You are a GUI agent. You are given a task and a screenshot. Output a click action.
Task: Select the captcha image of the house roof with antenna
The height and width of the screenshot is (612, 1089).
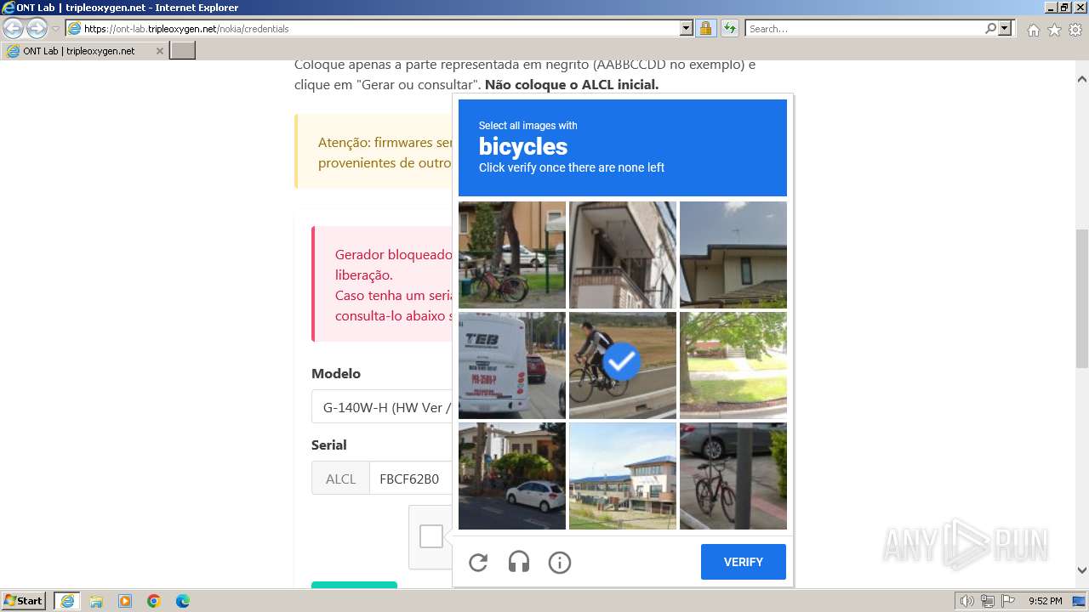pyautogui.click(x=733, y=255)
